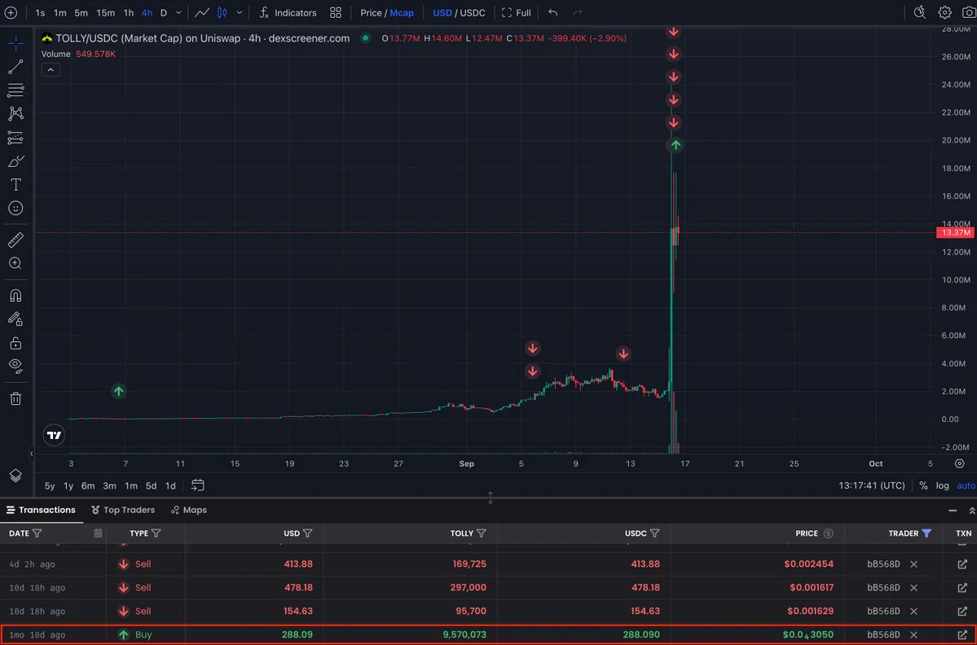
Task: Collapse the indicator legend chevron
Action: coord(51,70)
